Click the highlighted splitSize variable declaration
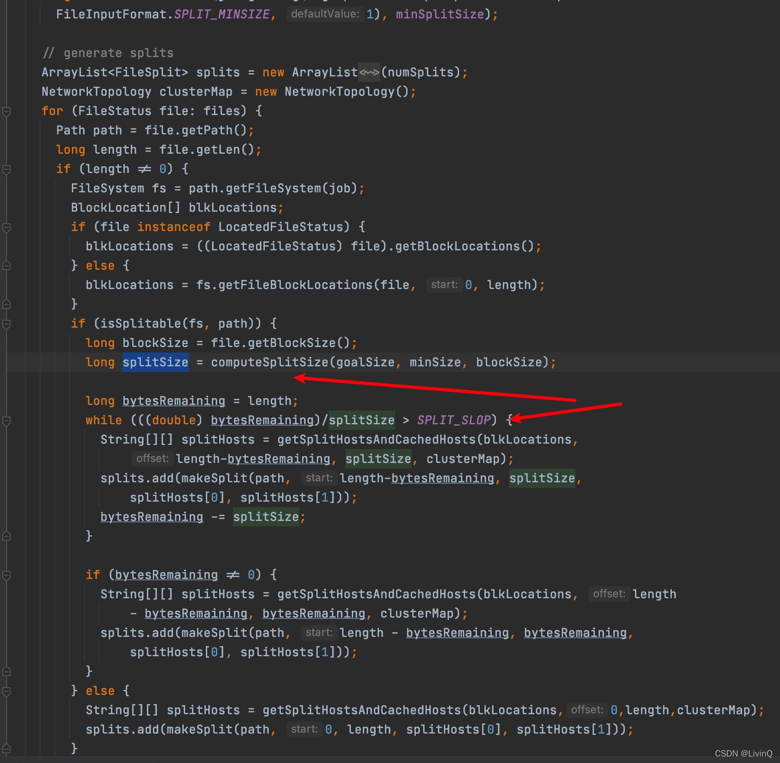The height and width of the screenshot is (763, 780). click(x=155, y=362)
